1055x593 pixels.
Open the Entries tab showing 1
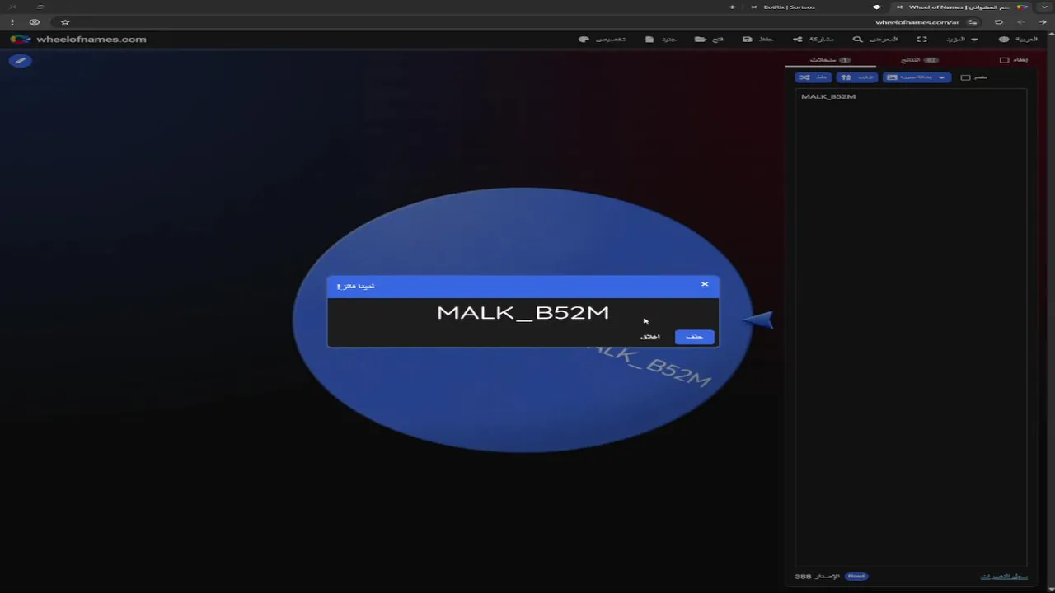(829, 60)
